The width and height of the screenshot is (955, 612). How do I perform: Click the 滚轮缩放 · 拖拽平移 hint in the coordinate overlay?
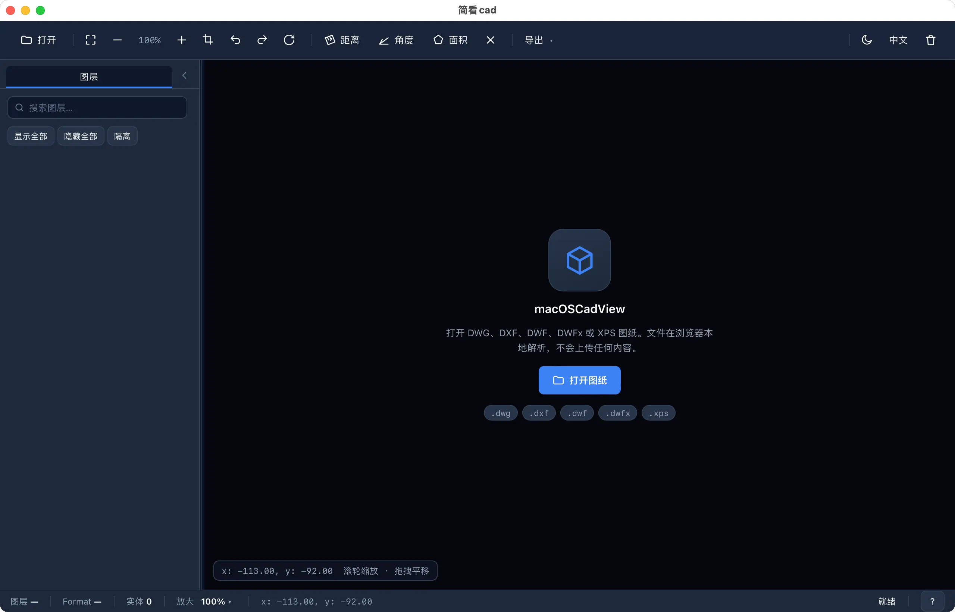click(386, 571)
